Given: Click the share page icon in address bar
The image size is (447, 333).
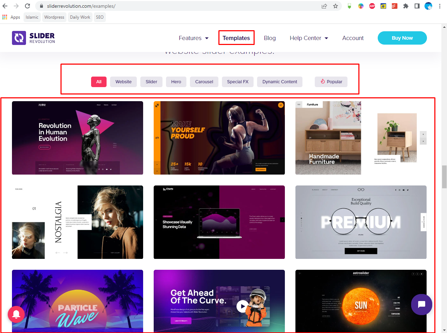Looking at the screenshot, I should point(324,6).
